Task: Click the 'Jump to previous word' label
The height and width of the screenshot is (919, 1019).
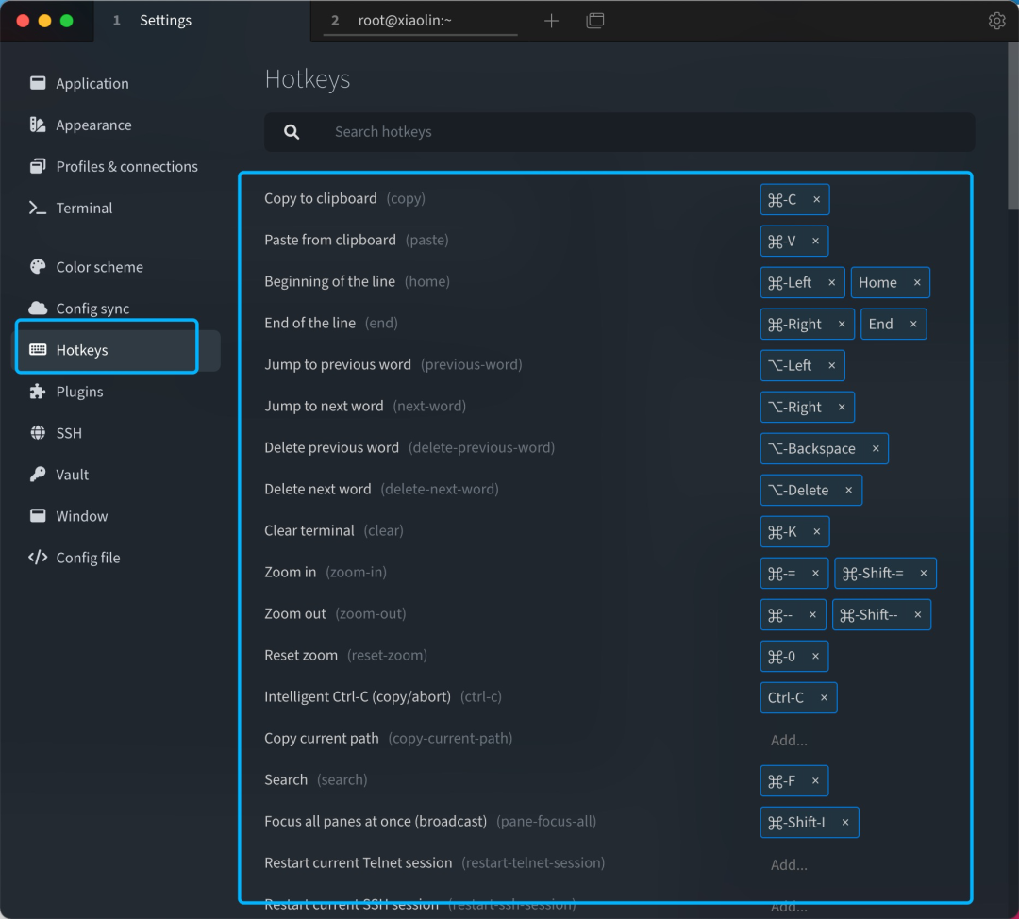Action: coord(337,364)
